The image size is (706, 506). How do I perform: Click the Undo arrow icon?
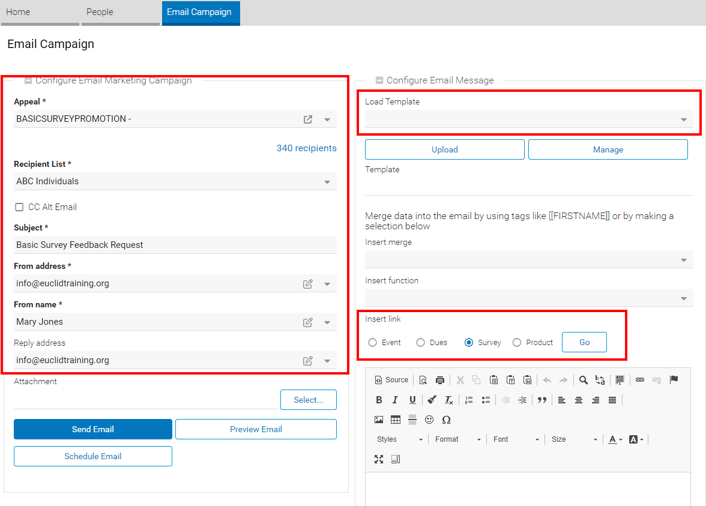547,380
